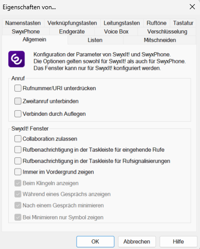Enable Rufnummer/URI unterdrücken checkbox

point(18,88)
